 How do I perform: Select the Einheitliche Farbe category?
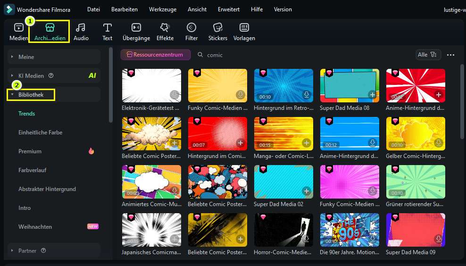(x=41, y=132)
